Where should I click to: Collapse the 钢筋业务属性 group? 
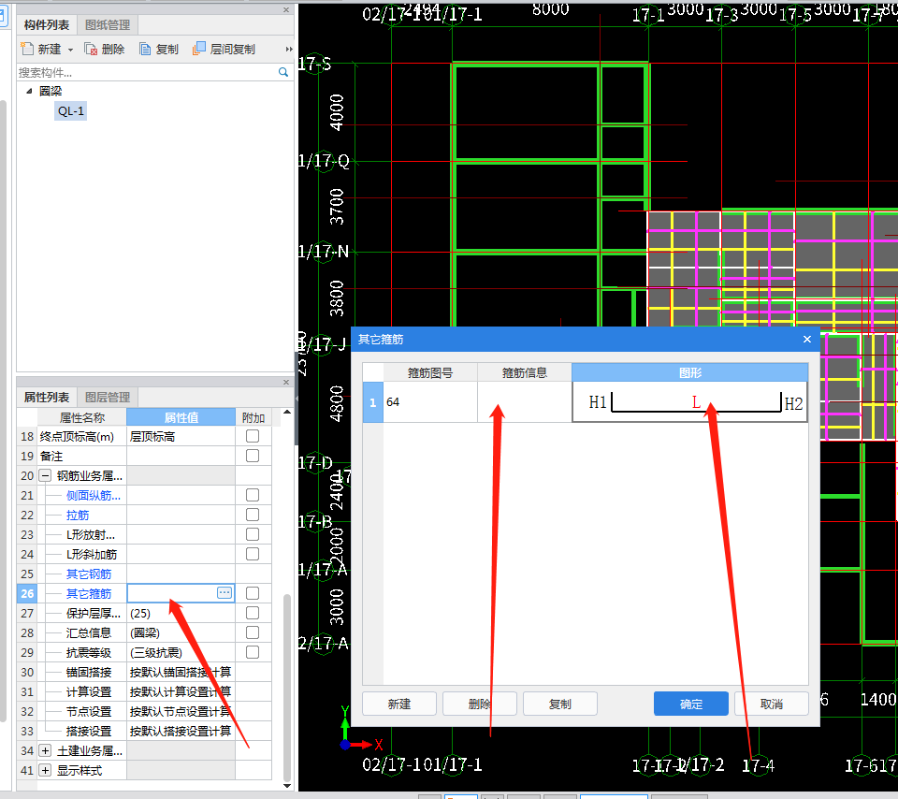point(45,475)
